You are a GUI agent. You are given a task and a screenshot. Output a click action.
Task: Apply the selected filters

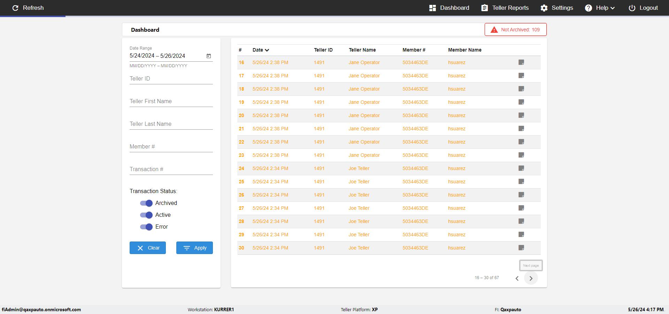(x=194, y=248)
